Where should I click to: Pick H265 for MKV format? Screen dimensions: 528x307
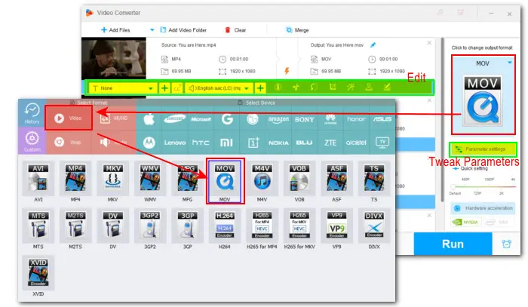coord(299,226)
